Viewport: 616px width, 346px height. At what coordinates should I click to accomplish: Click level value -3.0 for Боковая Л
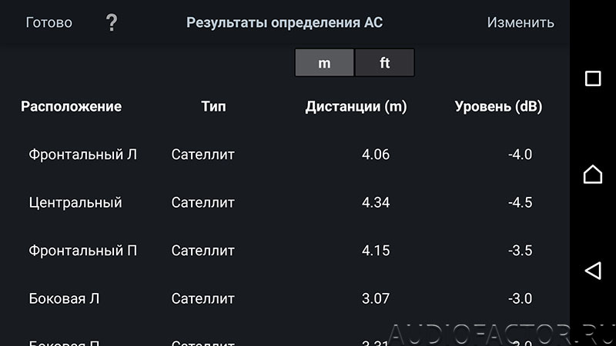(x=521, y=298)
